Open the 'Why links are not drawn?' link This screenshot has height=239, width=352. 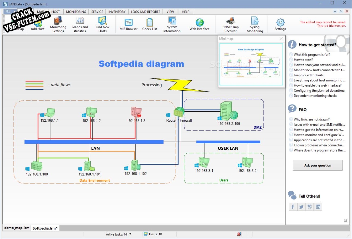click(x=312, y=120)
